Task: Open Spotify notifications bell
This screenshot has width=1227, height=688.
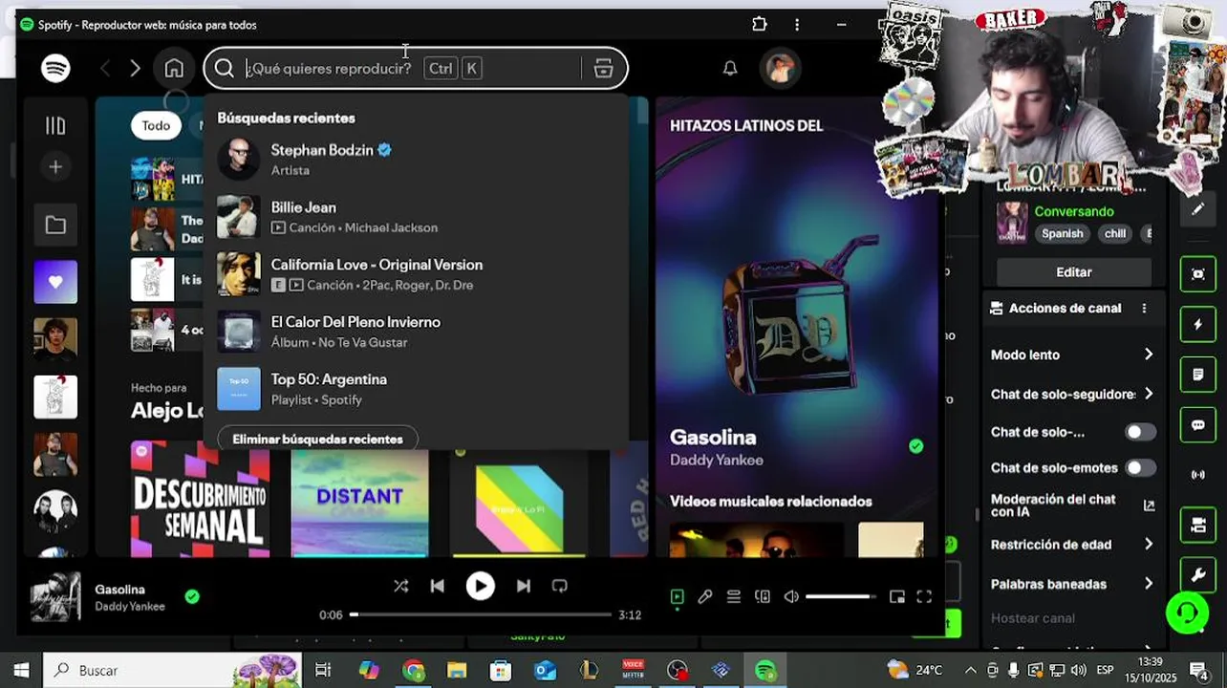Action: coord(730,68)
